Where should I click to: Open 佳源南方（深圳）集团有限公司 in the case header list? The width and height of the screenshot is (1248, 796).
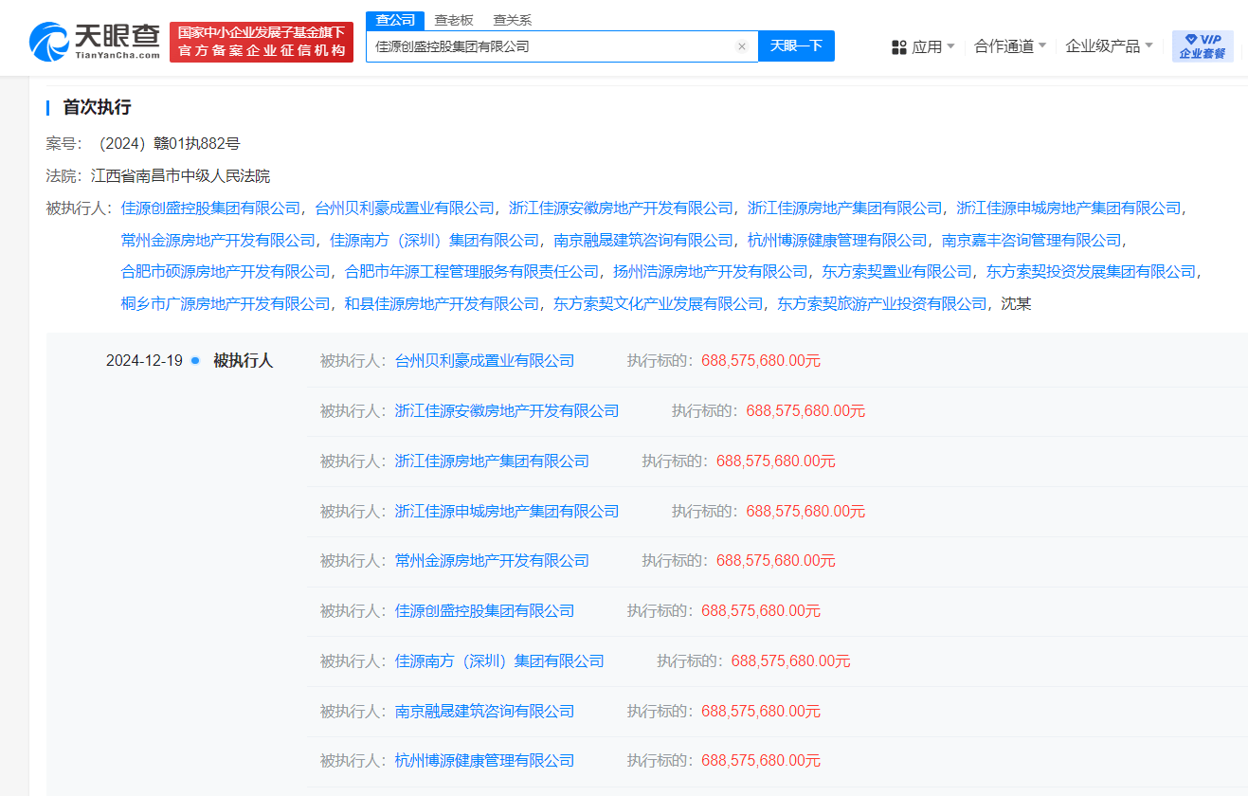coord(435,240)
